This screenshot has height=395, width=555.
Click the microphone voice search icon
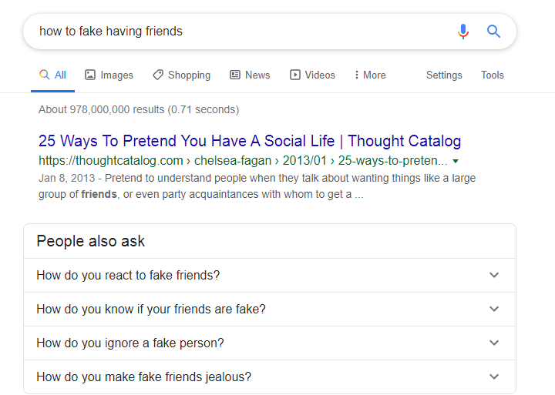(x=462, y=32)
